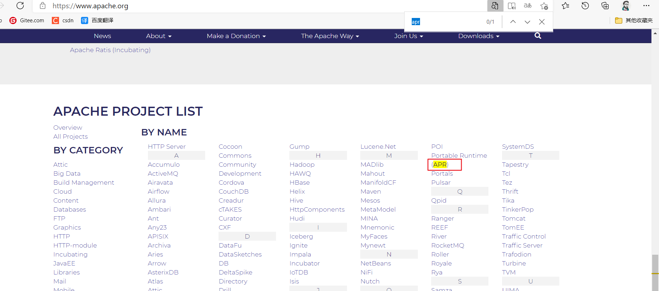Open the Hadoop project link
The image size is (659, 291).
tap(302, 165)
